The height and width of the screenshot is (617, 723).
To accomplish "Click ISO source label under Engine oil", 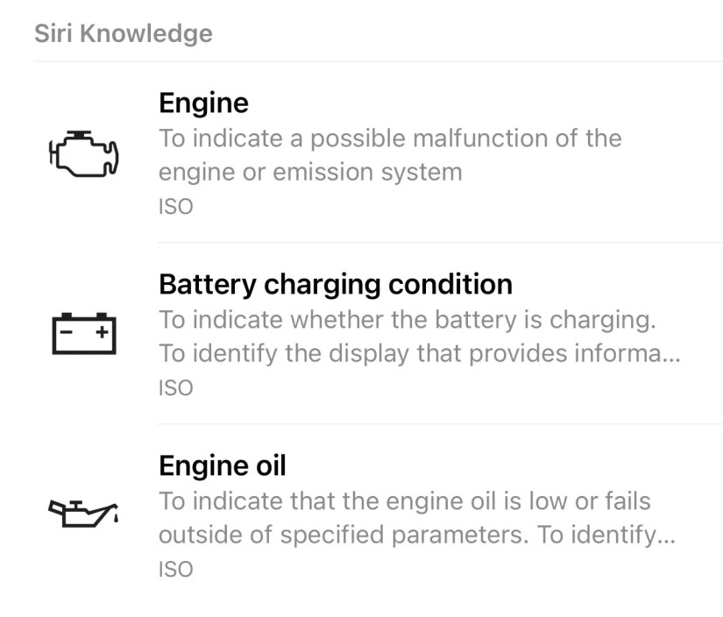I will click(175, 569).
